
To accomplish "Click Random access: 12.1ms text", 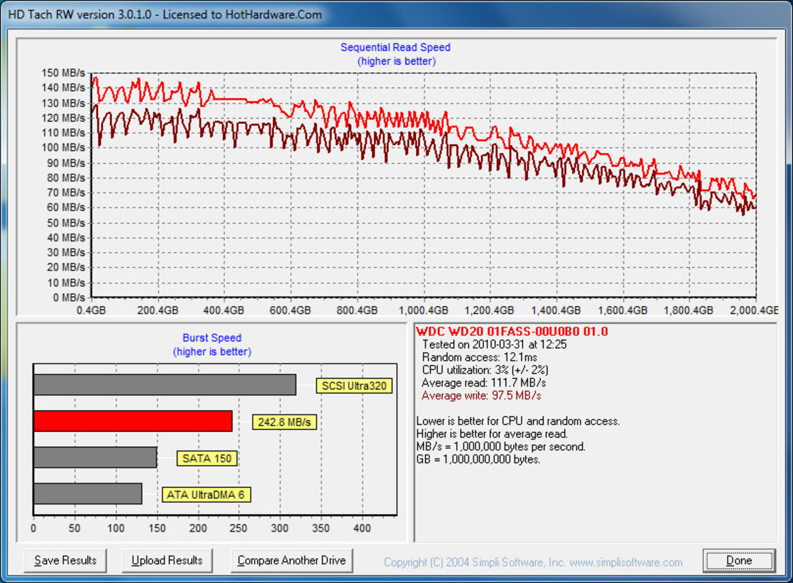I will tap(479, 357).
